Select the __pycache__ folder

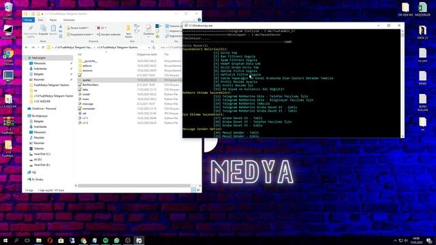(x=90, y=61)
